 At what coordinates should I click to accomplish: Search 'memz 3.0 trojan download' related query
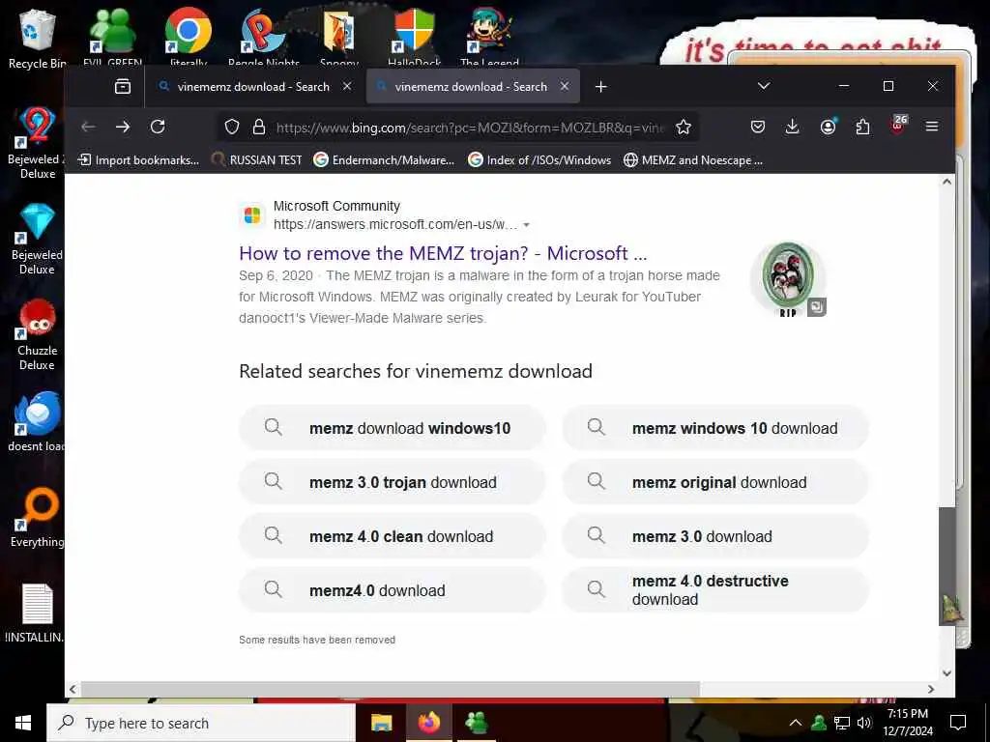(x=393, y=482)
